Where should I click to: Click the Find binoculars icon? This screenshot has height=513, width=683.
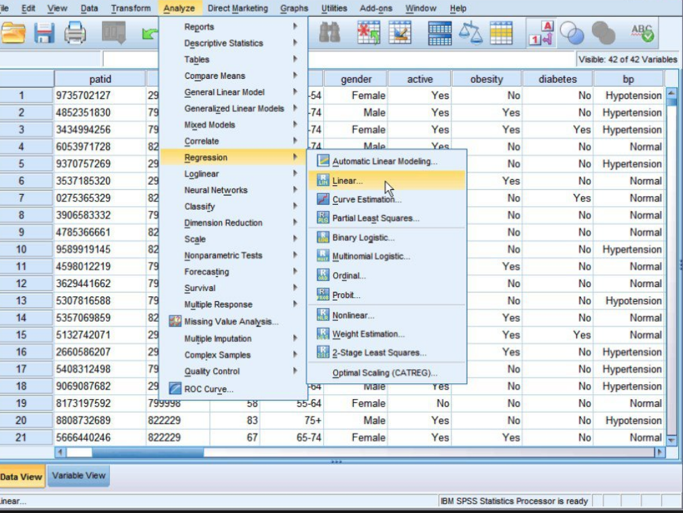pyautogui.click(x=329, y=33)
